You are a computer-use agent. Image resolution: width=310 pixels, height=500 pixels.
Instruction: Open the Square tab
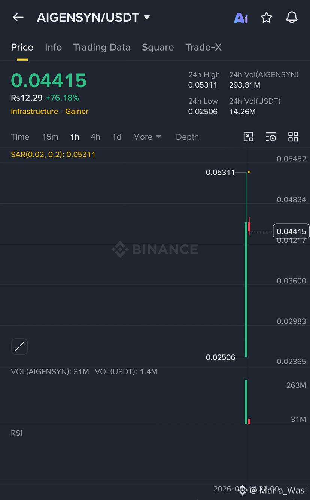click(x=158, y=47)
